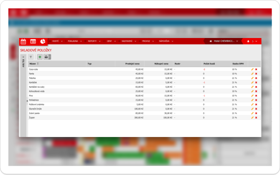Viewport: 280px width, 175px height.
Task: Click the Počet kusů column header
Action: [209, 64]
